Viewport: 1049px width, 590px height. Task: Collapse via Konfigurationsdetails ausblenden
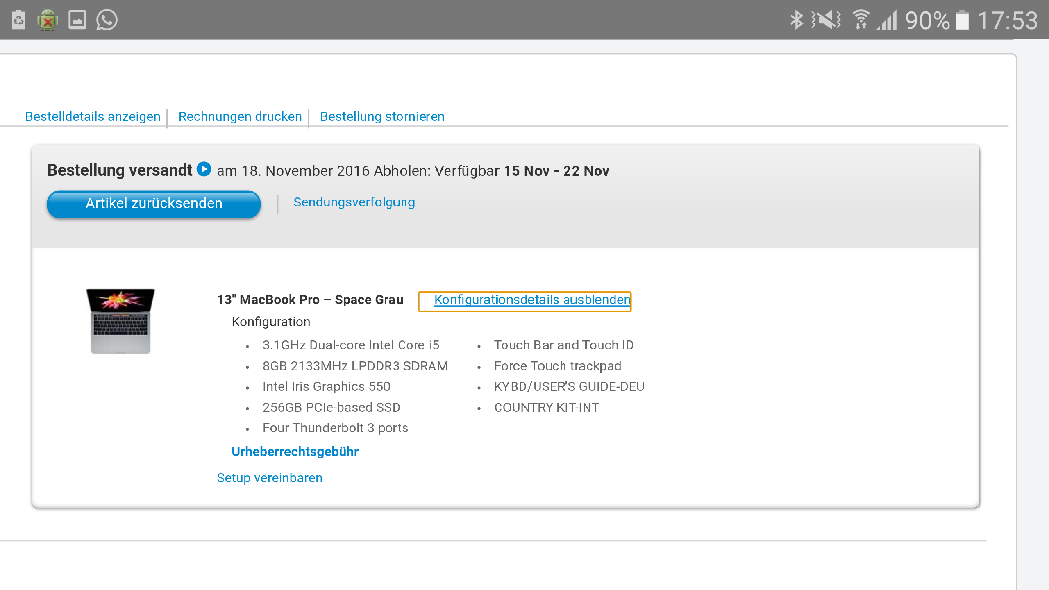coord(532,300)
